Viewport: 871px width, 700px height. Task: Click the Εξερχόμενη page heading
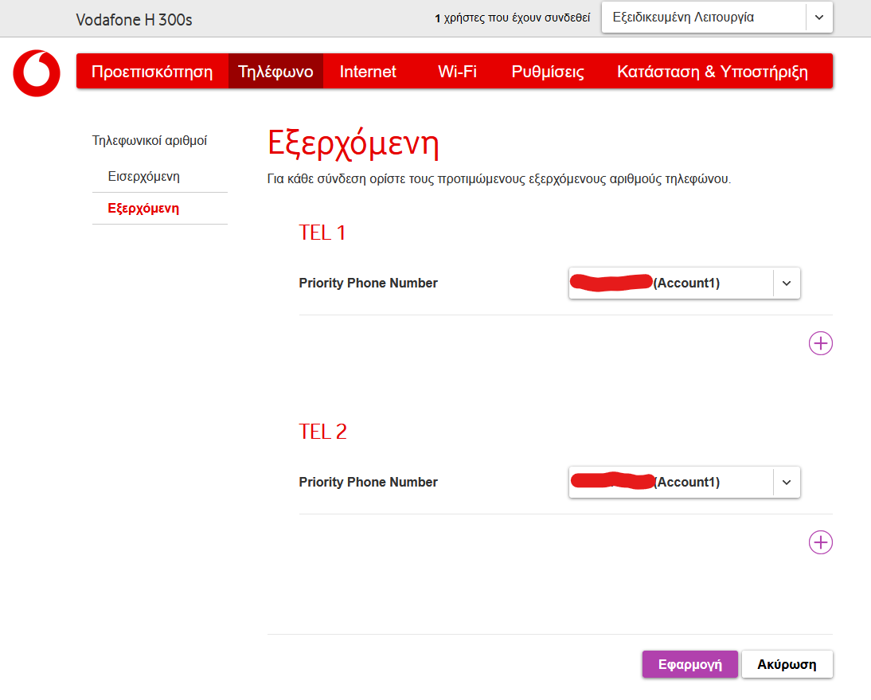tap(353, 144)
